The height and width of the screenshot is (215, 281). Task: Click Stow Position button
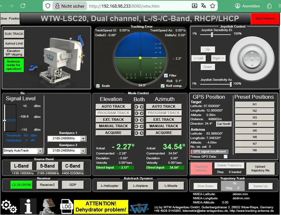point(10,19)
